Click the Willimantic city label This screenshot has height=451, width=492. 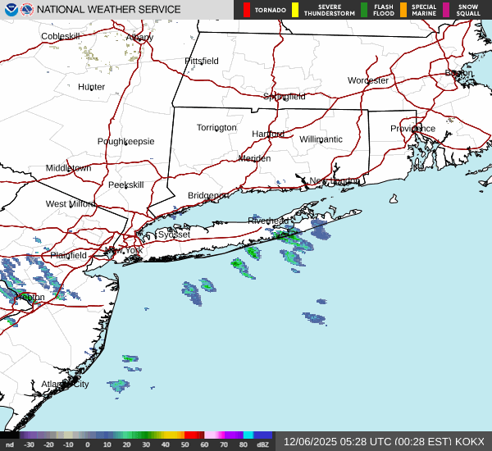pyautogui.click(x=321, y=139)
